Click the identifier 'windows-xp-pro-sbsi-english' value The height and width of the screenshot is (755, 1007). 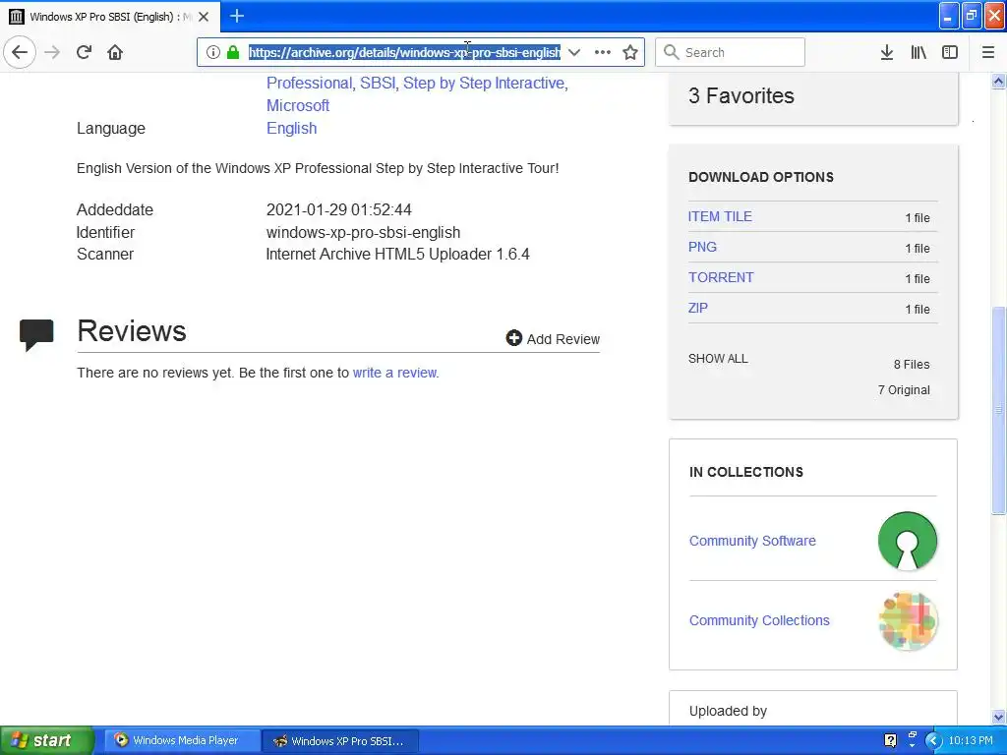(x=363, y=232)
